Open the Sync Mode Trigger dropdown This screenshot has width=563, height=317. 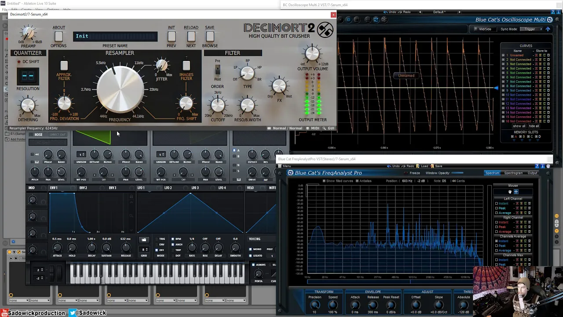(x=531, y=29)
